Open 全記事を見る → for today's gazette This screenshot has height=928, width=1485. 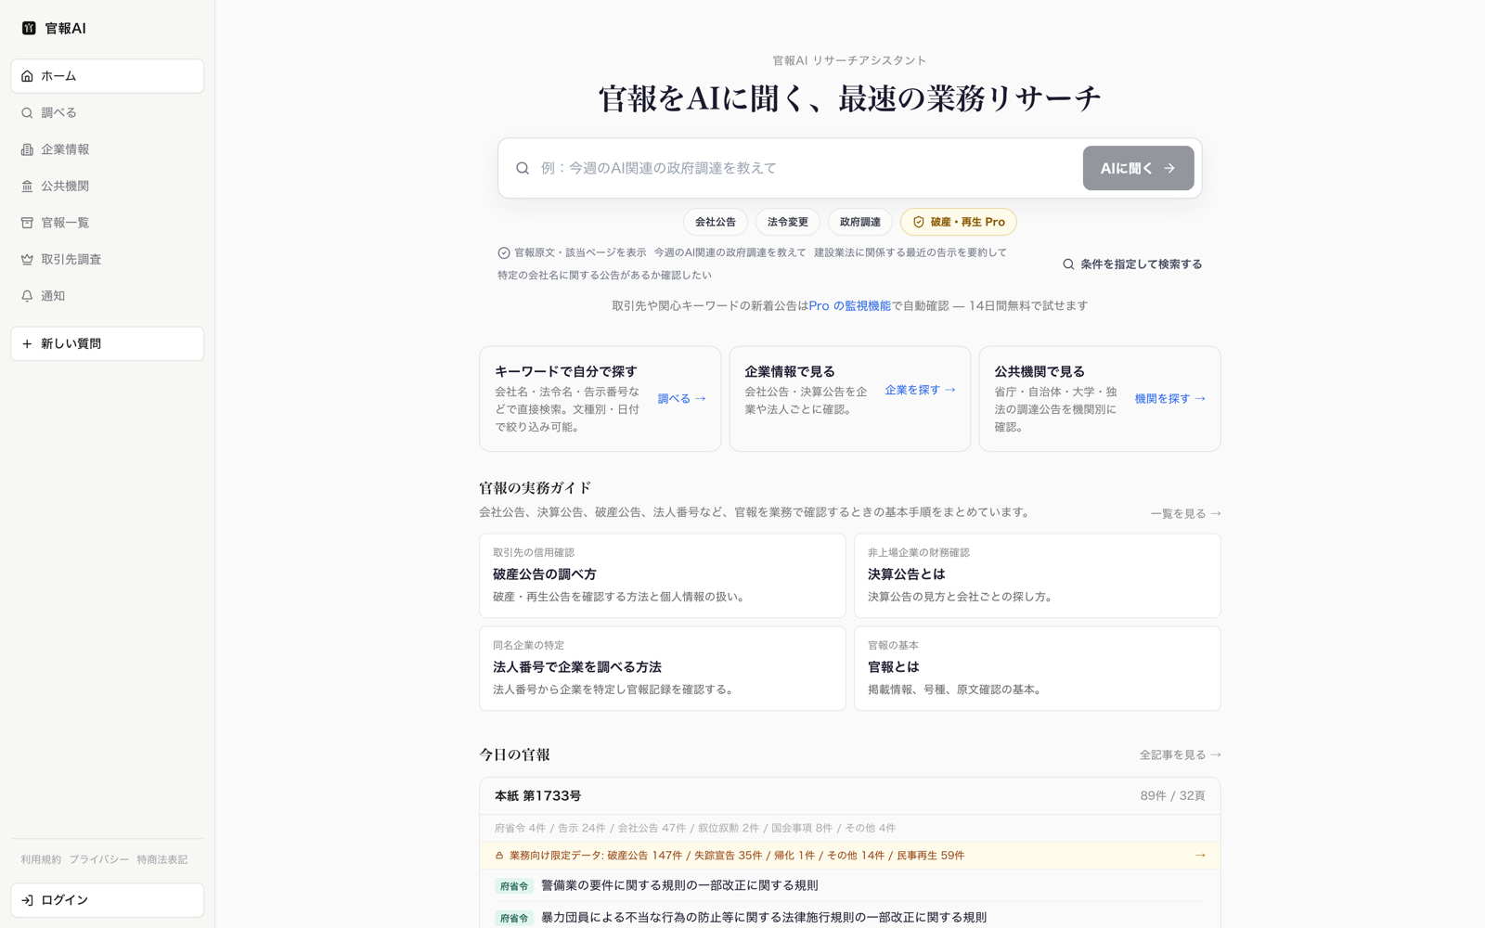[1180, 755]
